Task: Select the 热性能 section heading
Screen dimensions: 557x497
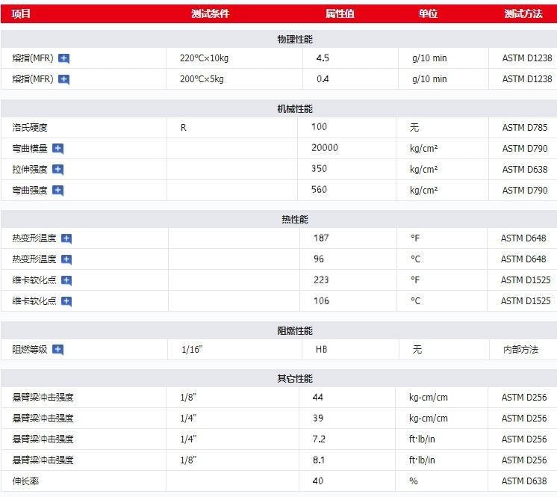Action: 294,220
